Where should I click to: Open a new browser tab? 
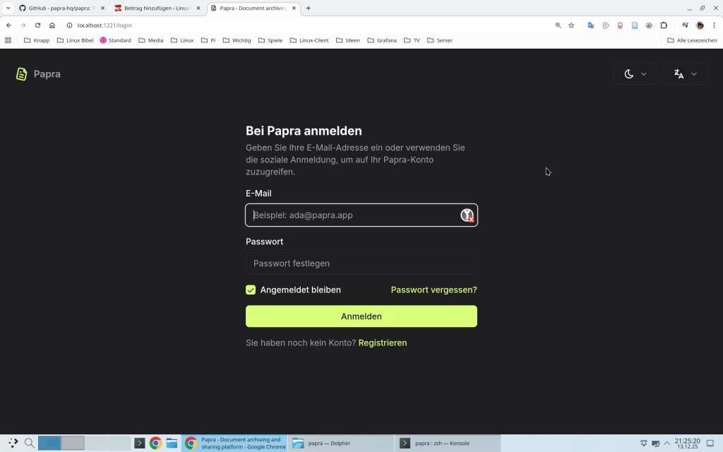pos(308,8)
